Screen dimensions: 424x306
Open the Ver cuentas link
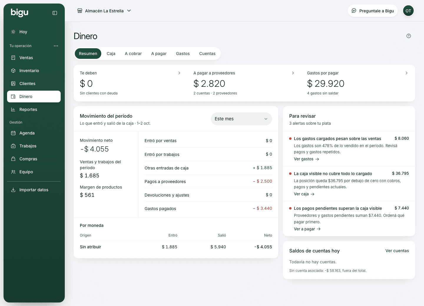[397, 251]
